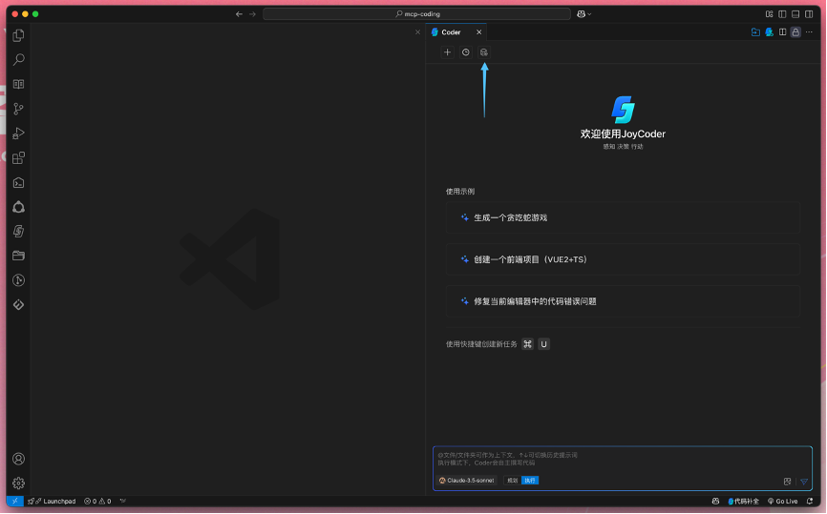The image size is (827, 514).
Task: Open the terminal-box icon in activity bar
Action: click(18, 183)
